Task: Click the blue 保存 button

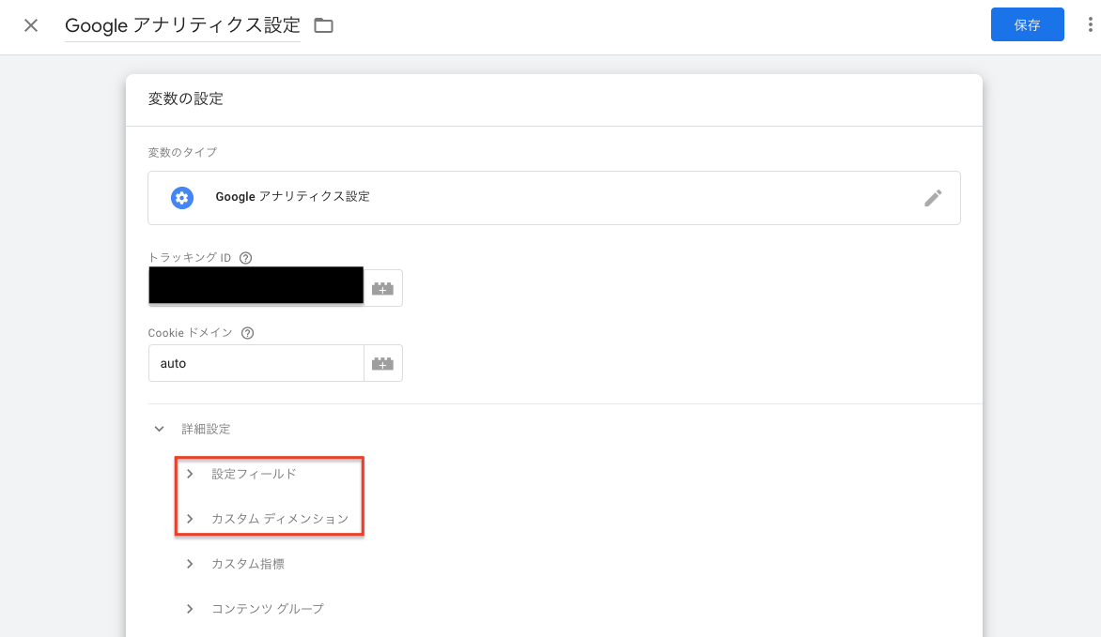Action: (x=1027, y=24)
